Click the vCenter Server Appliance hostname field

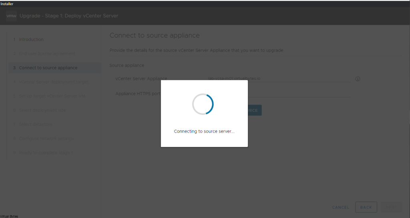(279, 79)
